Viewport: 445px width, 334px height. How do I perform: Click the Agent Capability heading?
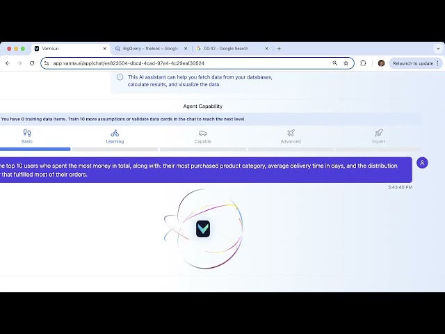point(203,106)
